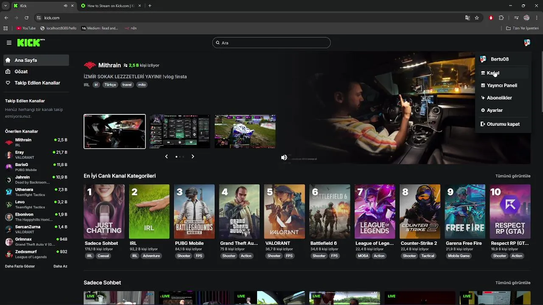Click Oturumu kapat to log out
Image resolution: width=543 pixels, height=305 pixels.
(504, 124)
